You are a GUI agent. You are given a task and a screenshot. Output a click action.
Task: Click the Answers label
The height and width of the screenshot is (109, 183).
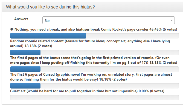[21, 19]
